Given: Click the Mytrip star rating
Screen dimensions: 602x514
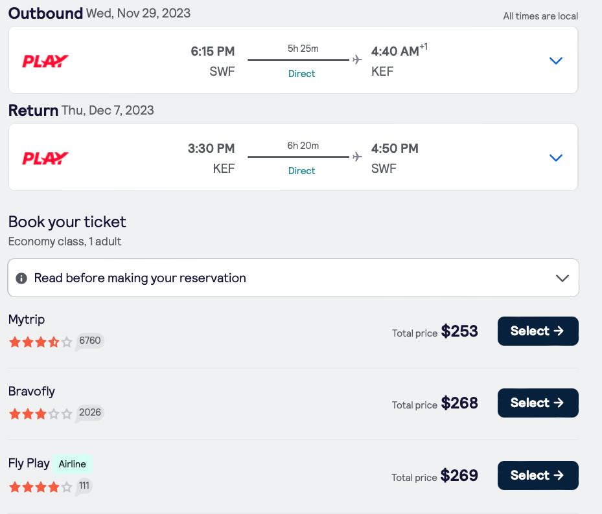Looking at the screenshot, I should [40, 342].
